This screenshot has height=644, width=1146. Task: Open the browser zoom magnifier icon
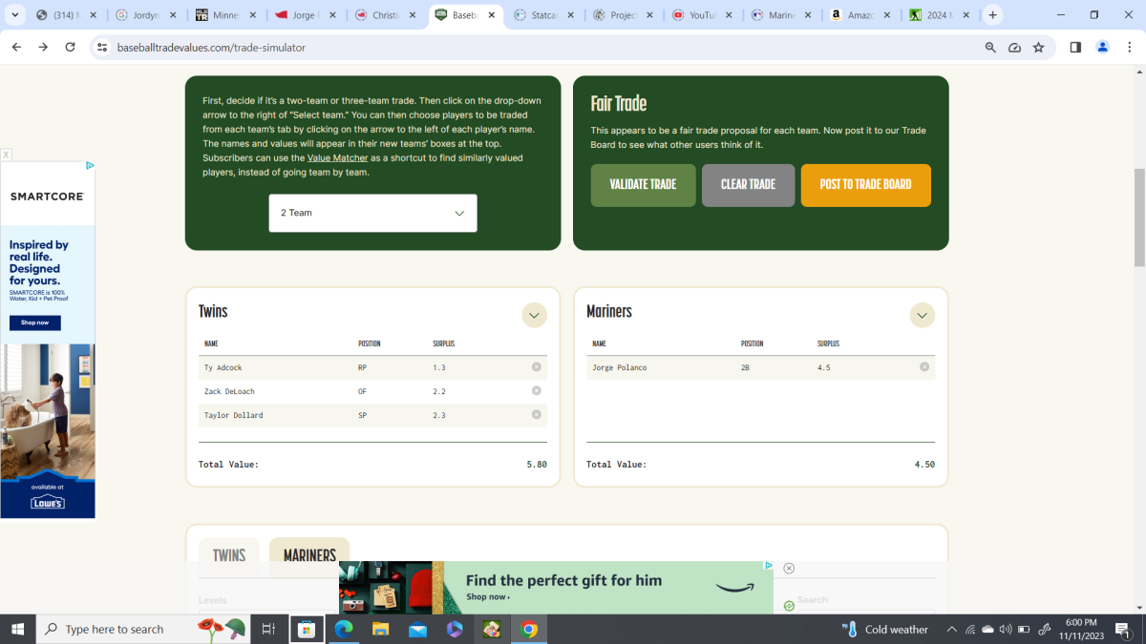coord(990,47)
